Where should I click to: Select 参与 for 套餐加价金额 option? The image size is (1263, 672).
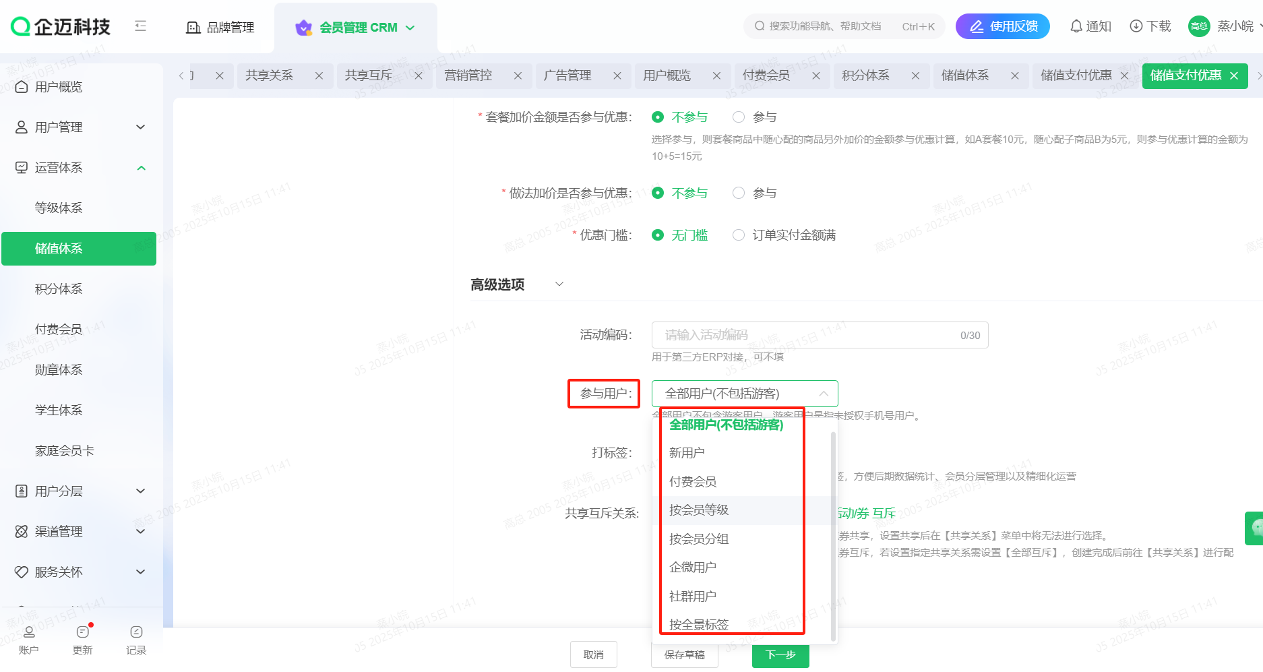(x=739, y=117)
